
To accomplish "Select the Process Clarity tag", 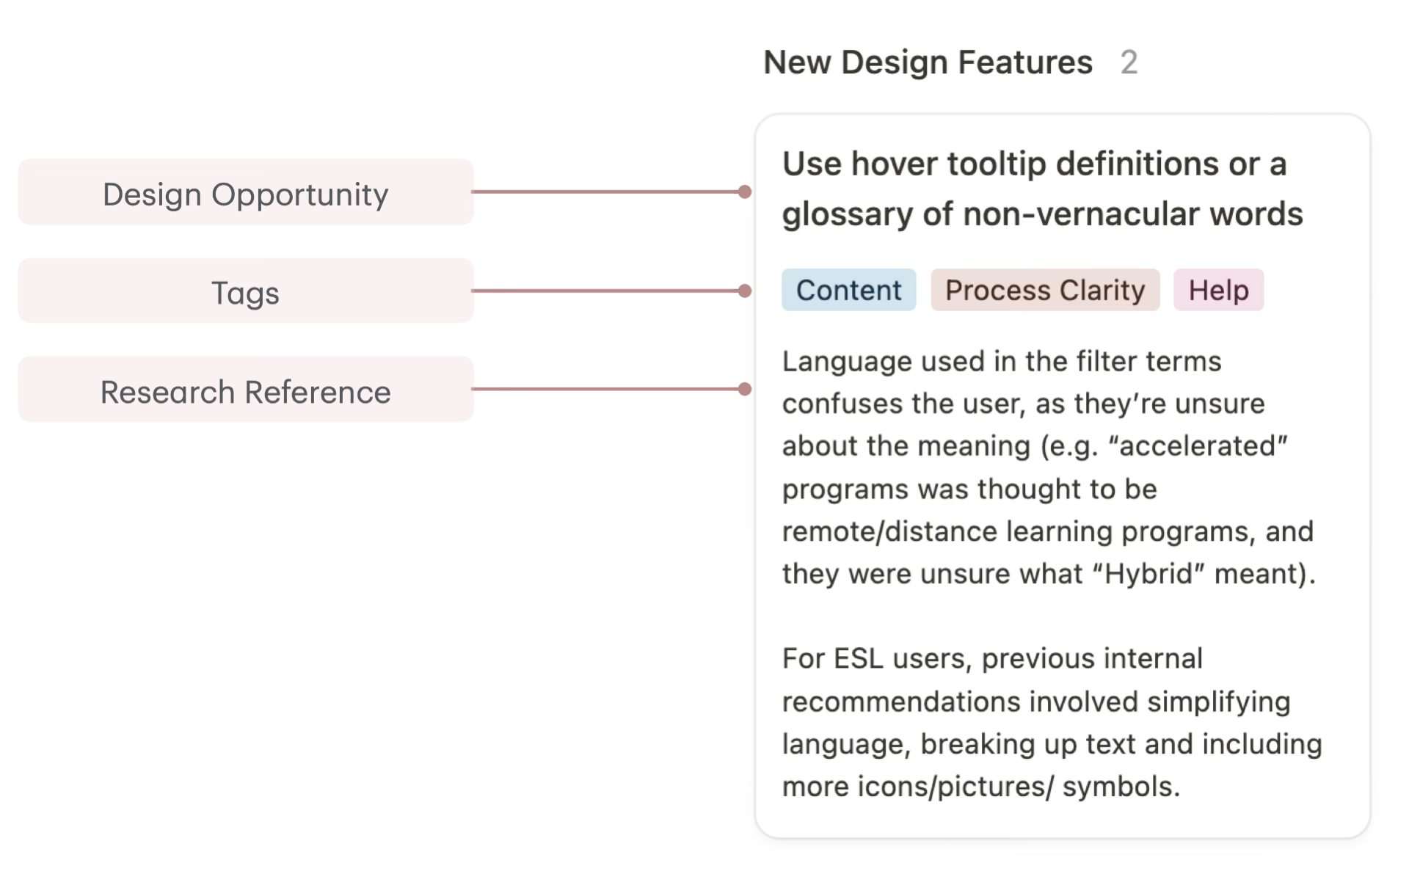I will click(x=1044, y=291).
